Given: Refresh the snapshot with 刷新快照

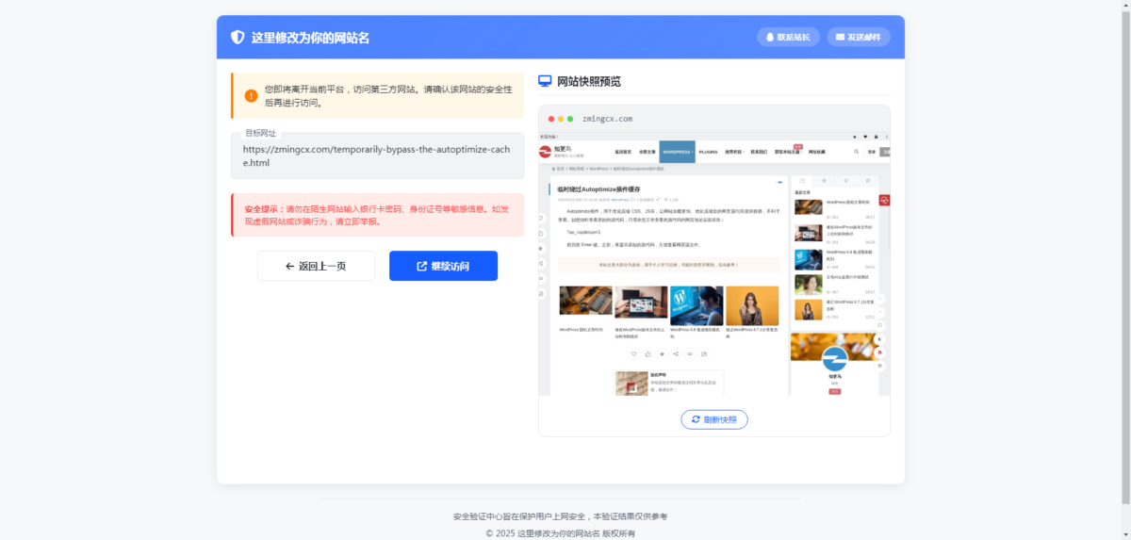Looking at the screenshot, I should [713, 419].
